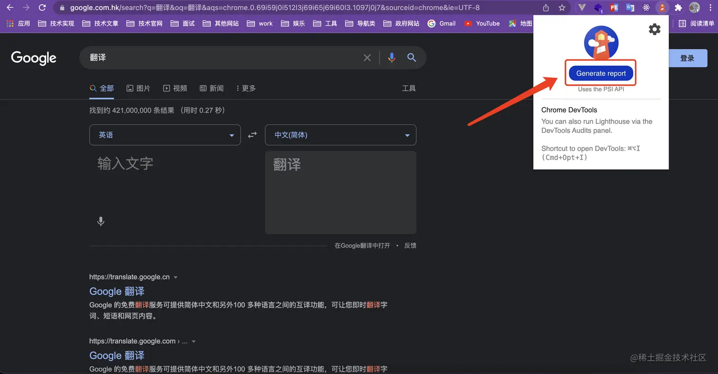Click the share page icon in address bar

click(x=546, y=8)
